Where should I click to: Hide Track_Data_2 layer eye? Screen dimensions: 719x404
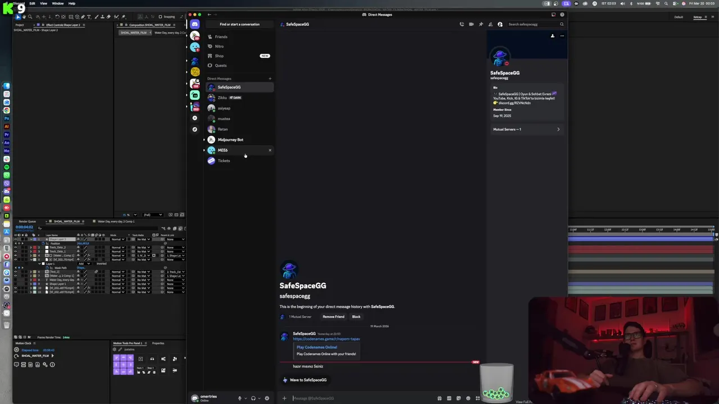[x=15, y=247]
